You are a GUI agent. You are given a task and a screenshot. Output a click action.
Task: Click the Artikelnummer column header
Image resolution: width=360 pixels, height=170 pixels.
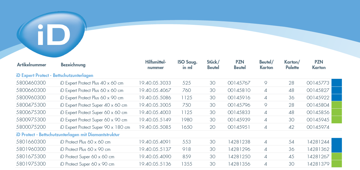point(32,65)
